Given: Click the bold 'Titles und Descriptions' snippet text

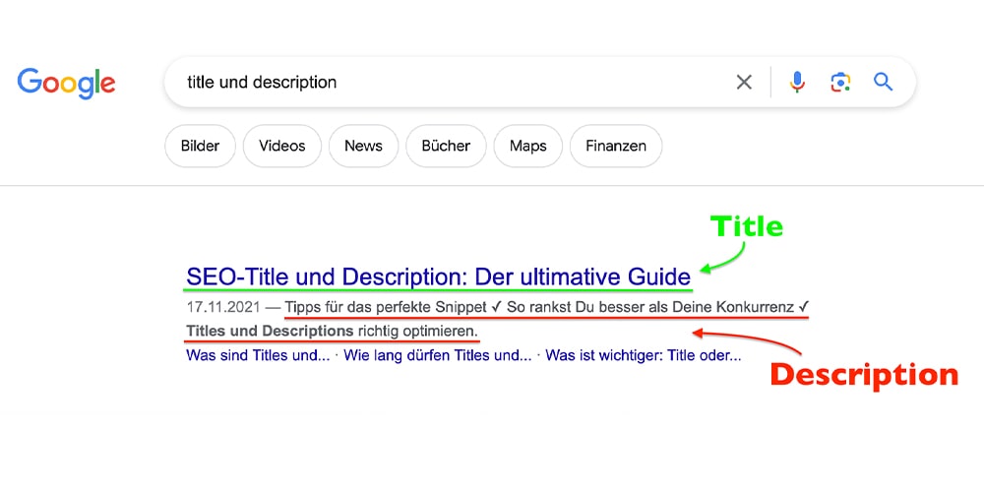Looking at the screenshot, I should [x=270, y=331].
